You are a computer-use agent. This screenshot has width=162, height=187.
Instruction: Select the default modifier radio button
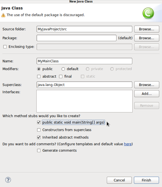point(63,69)
